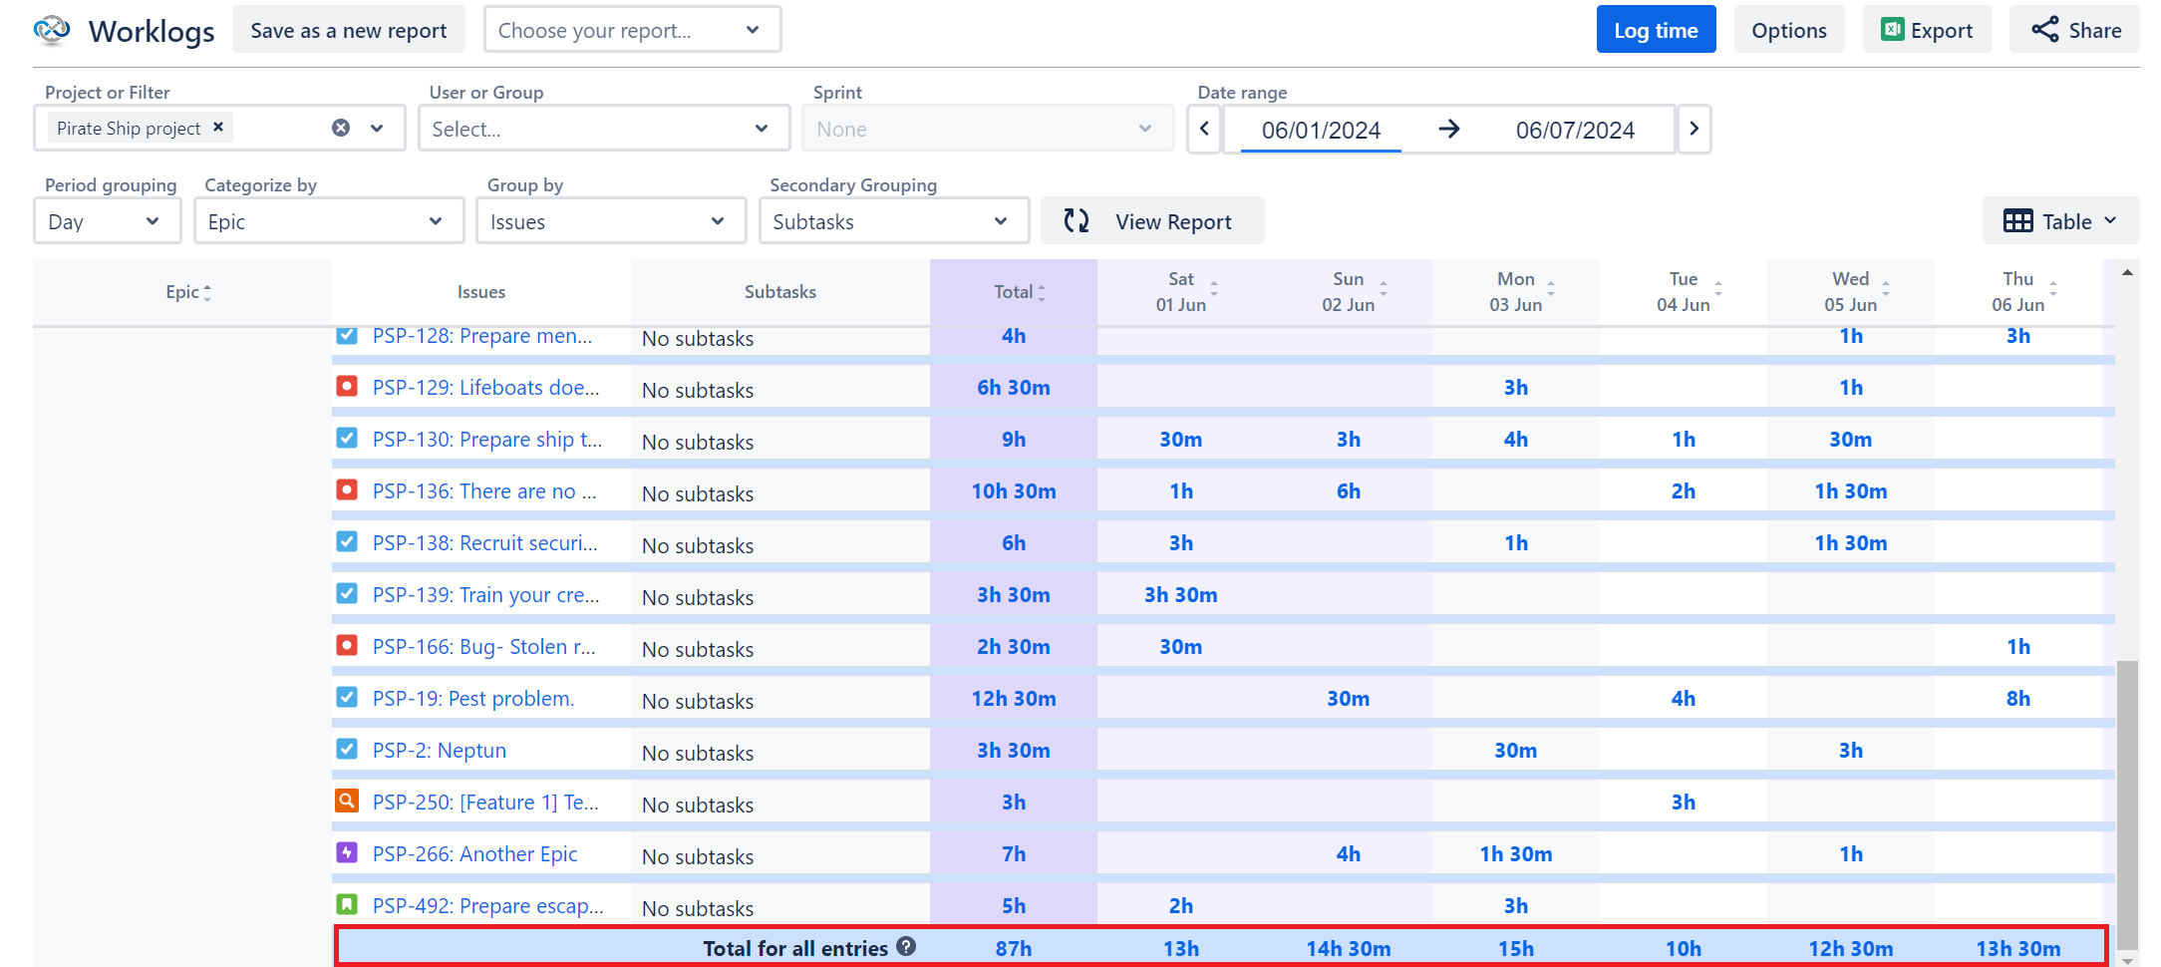This screenshot has width=2161, height=967.
Task: Open the Period grouping Day dropdown
Action: [107, 220]
